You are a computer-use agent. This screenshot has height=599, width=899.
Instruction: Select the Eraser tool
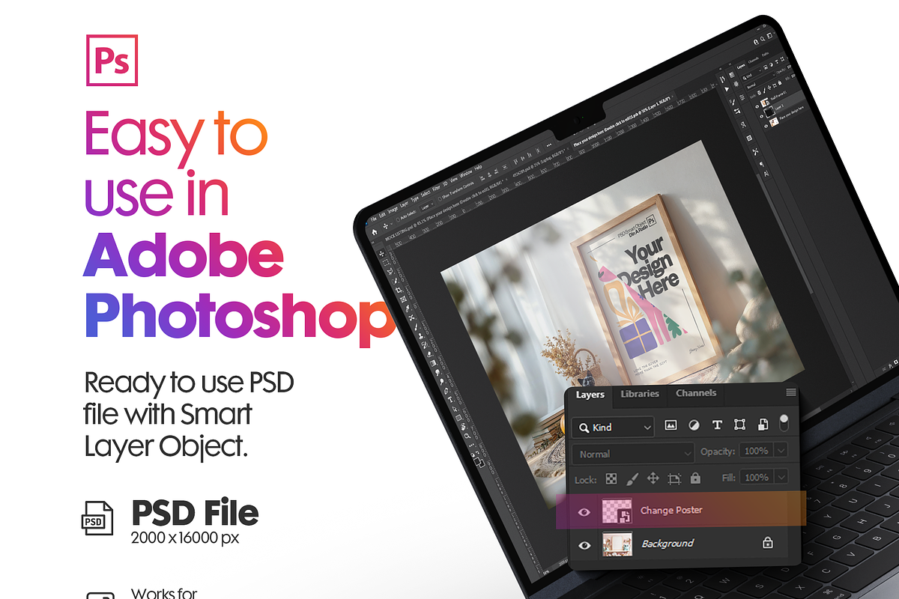click(429, 353)
